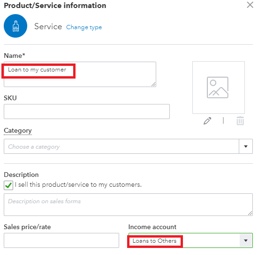Click the description box resize handle
Screen dimensions: 258x255
(x=250, y=213)
